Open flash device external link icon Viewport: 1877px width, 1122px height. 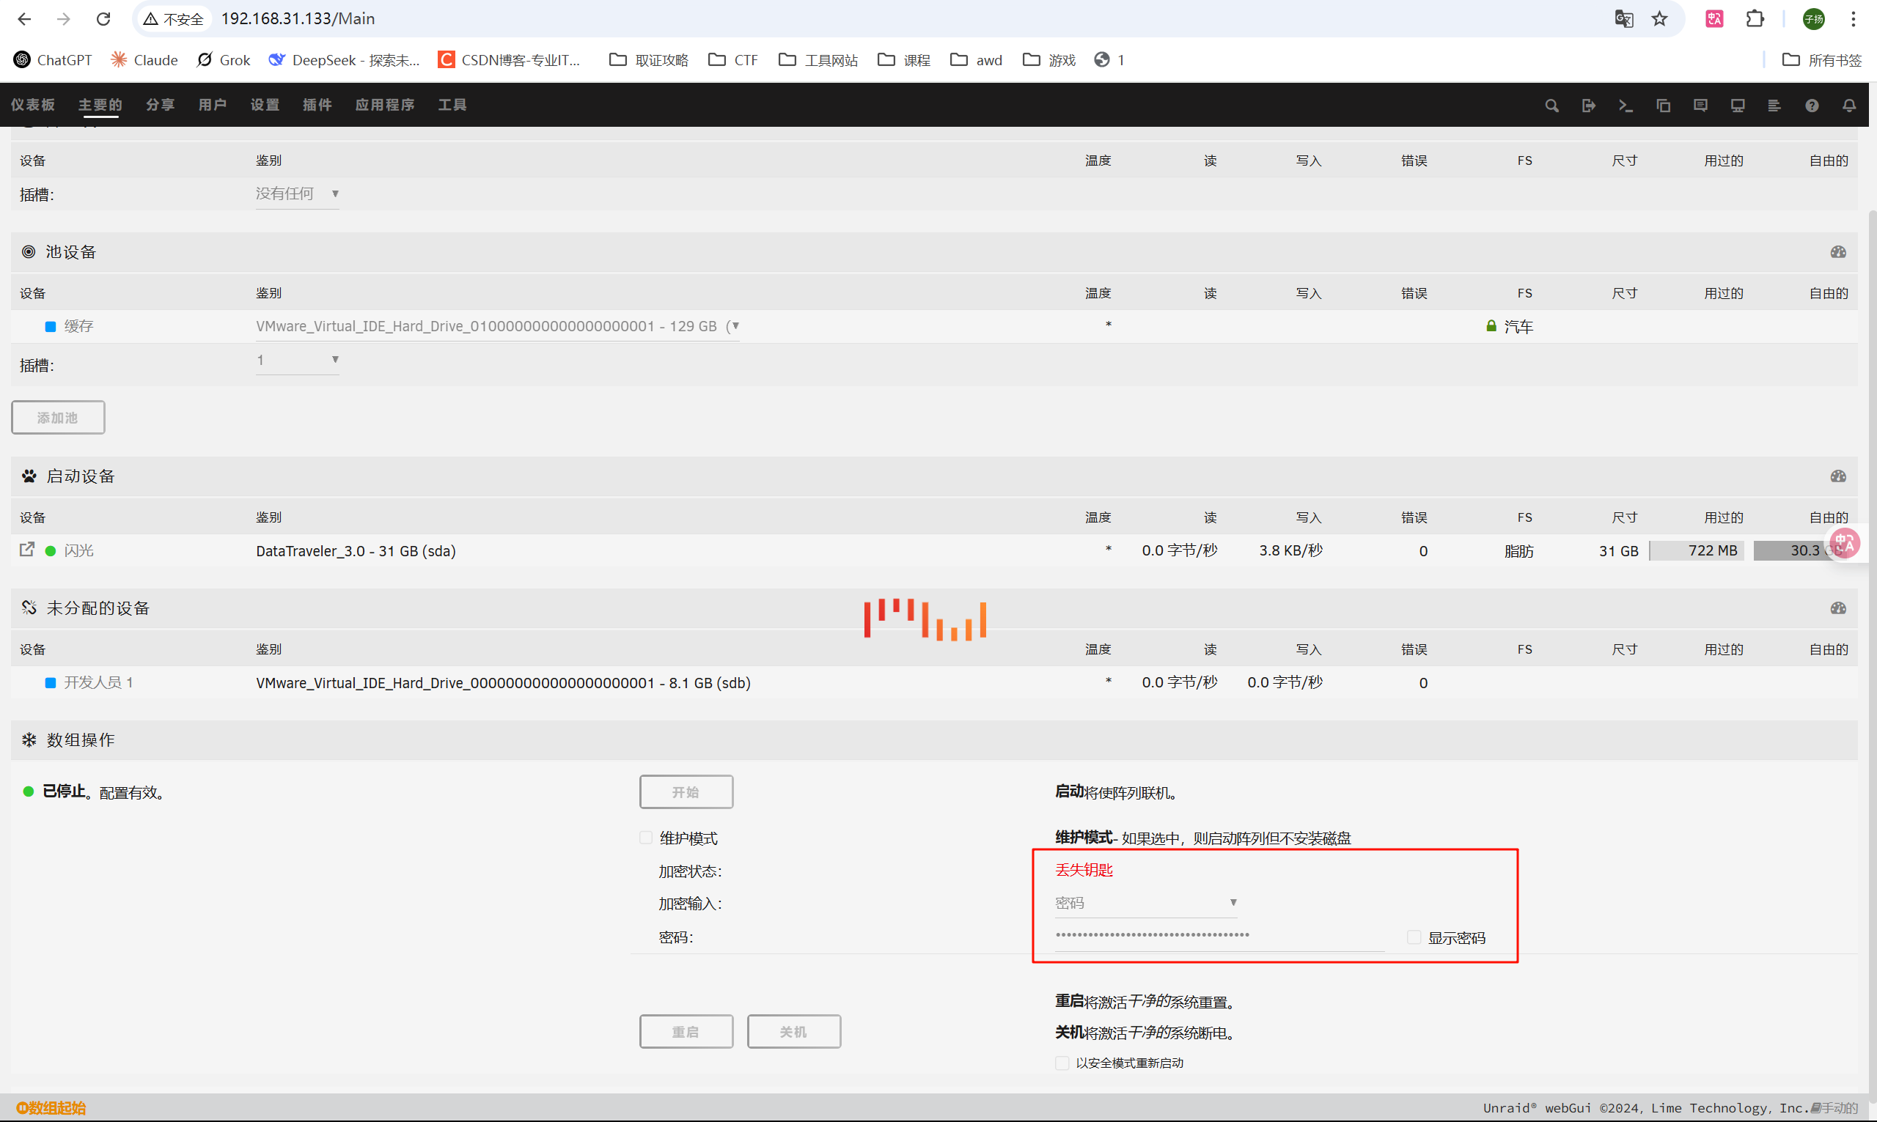26,550
